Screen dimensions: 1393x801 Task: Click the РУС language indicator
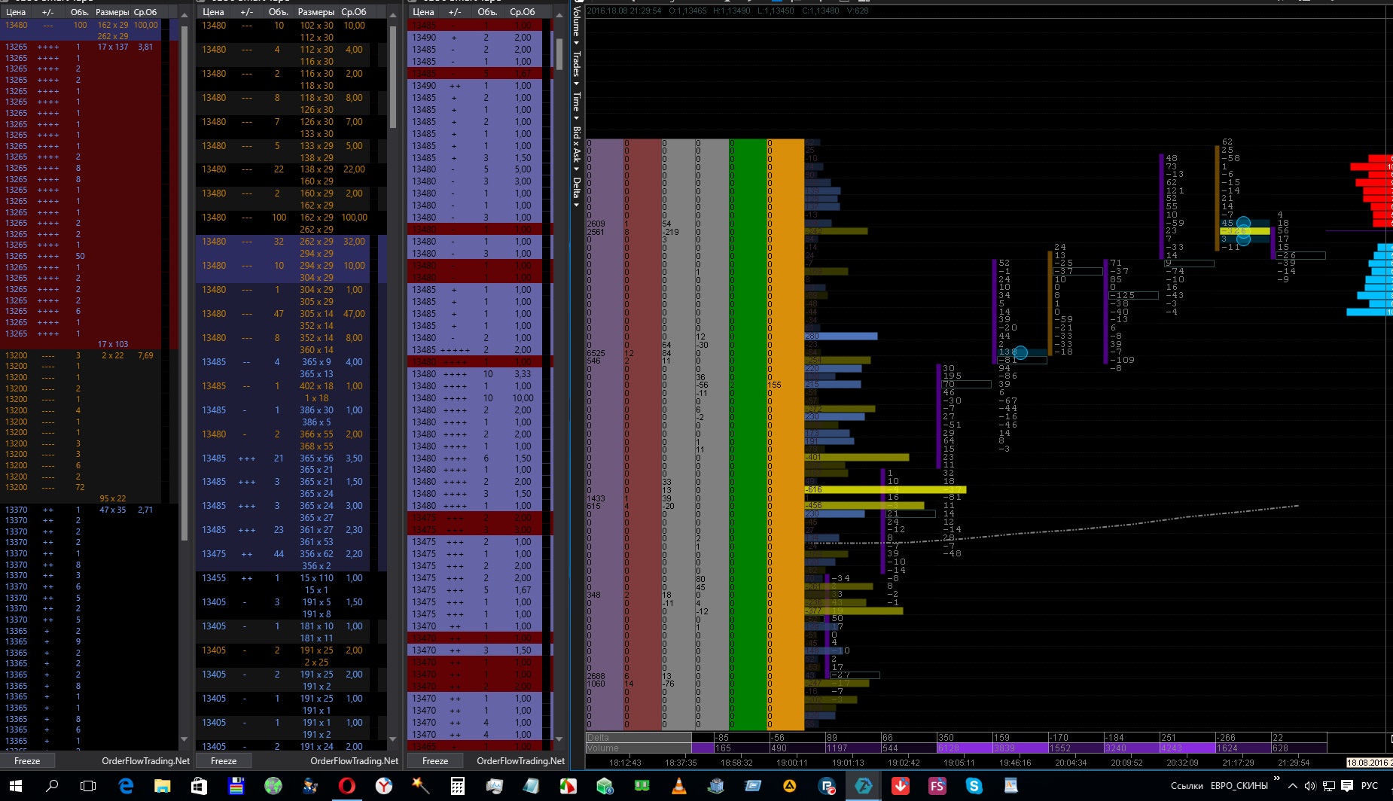tap(1370, 786)
